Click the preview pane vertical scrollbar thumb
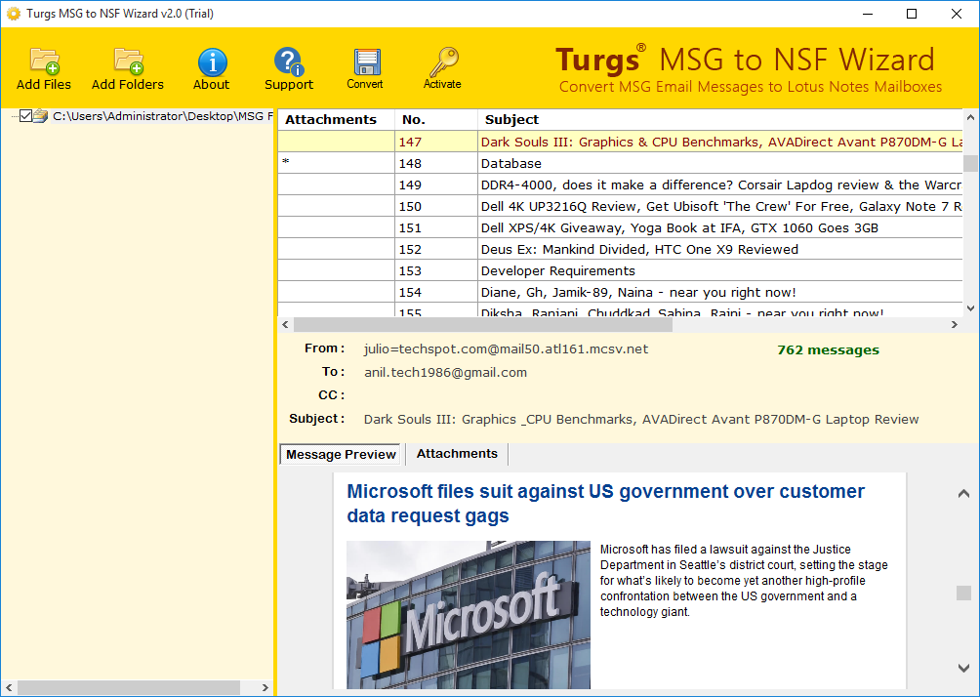 [x=963, y=593]
